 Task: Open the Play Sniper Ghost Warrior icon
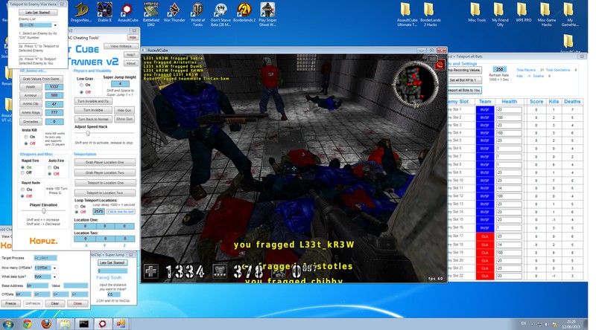267,14
